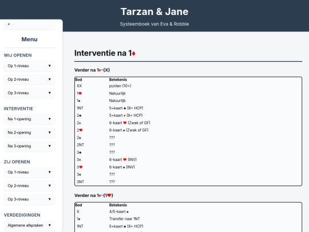This screenshot has height=232, width=309.
Task: Click 'punten (10+)' meaning cell
Action: pos(120,86)
